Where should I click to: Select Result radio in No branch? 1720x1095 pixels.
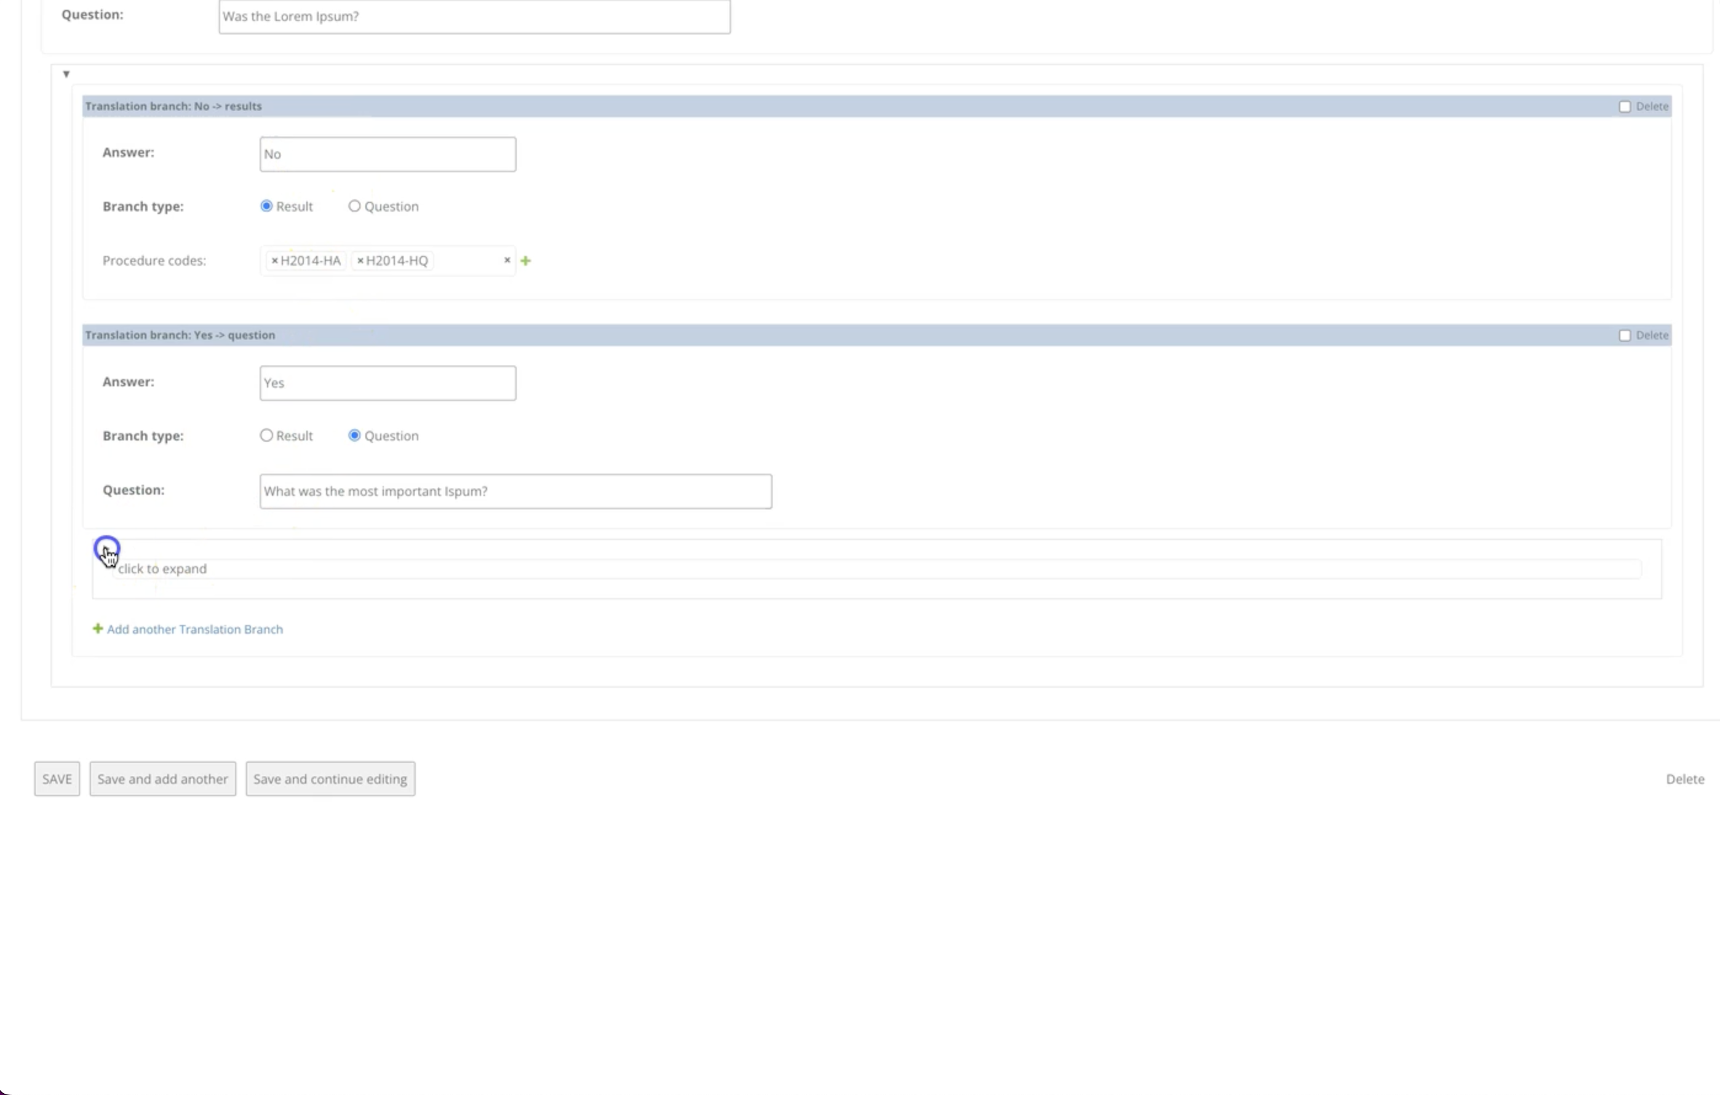pos(266,207)
